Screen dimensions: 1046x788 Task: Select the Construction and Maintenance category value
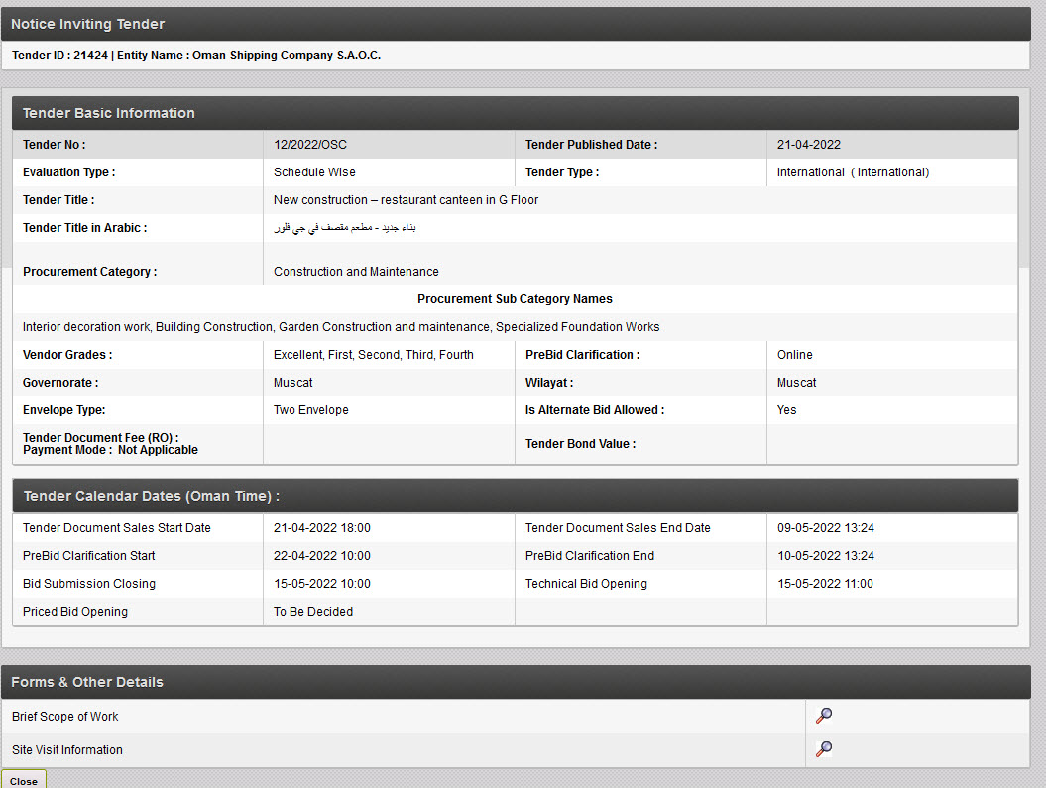356,272
